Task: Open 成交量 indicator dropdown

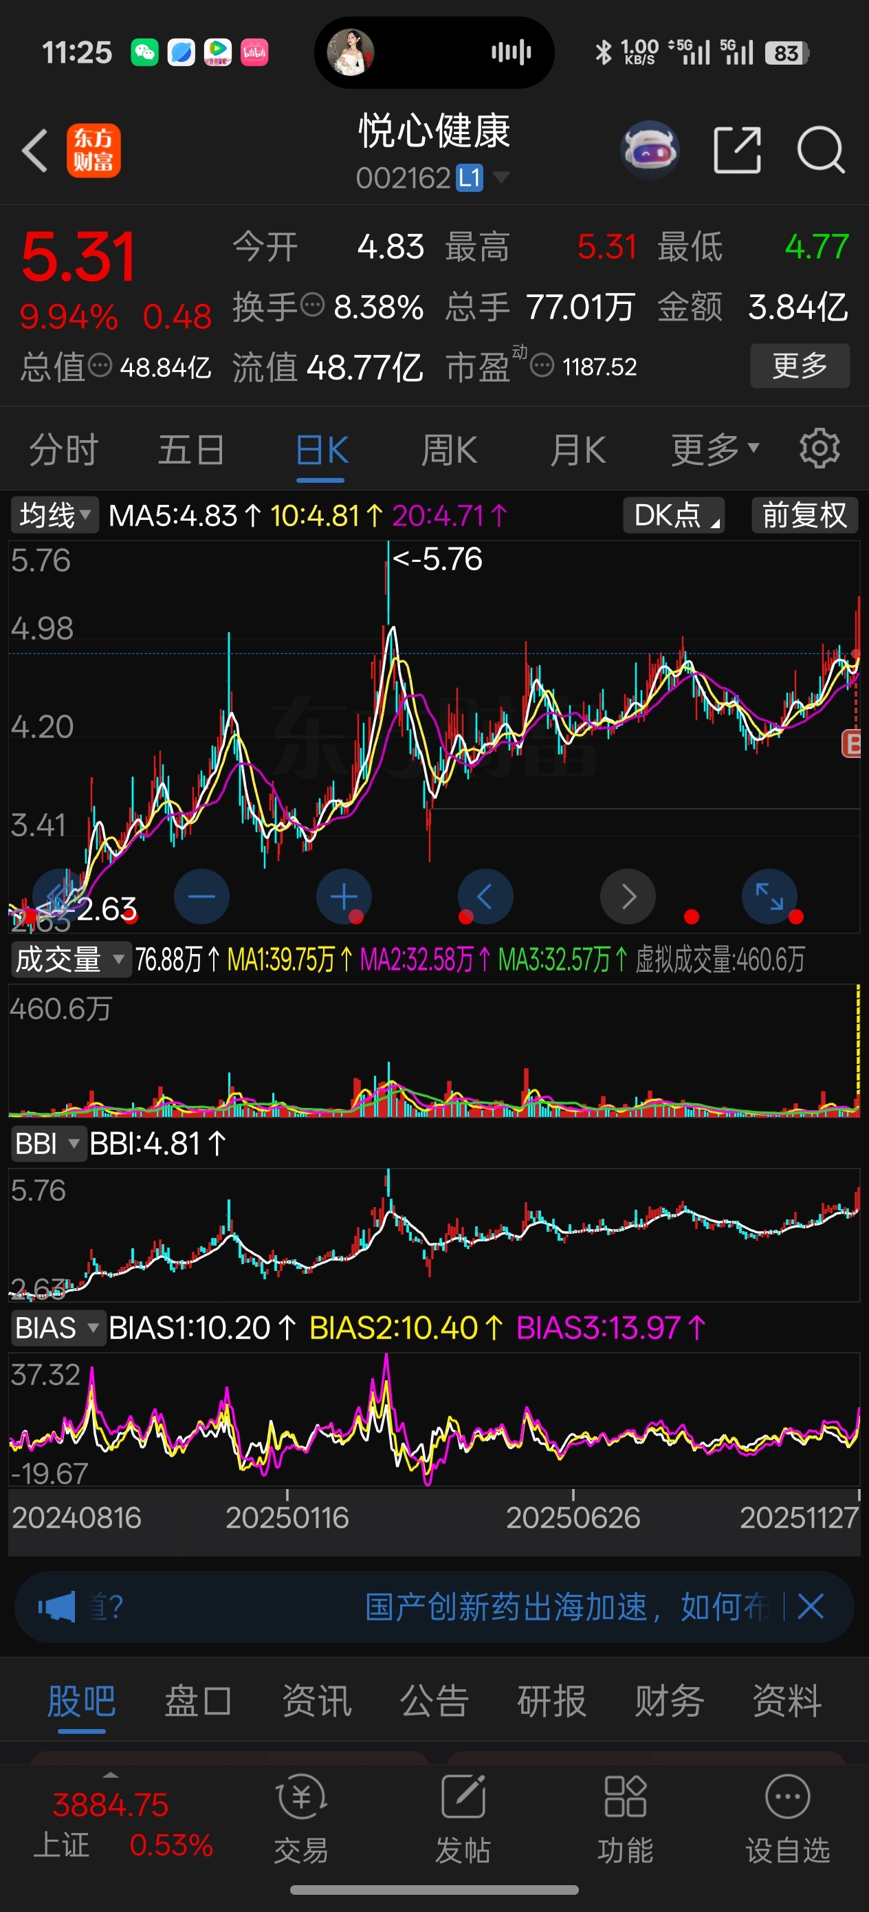Action: tap(71, 959)
